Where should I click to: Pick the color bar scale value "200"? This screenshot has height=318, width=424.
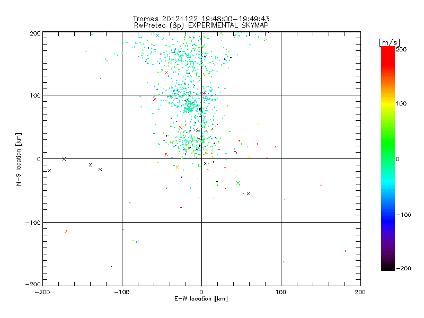401,49
